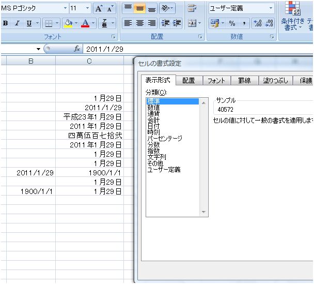Viewport: 314px width, 284px height.
Task: Select 文字列 in the category list
Action: pos(172,157)
